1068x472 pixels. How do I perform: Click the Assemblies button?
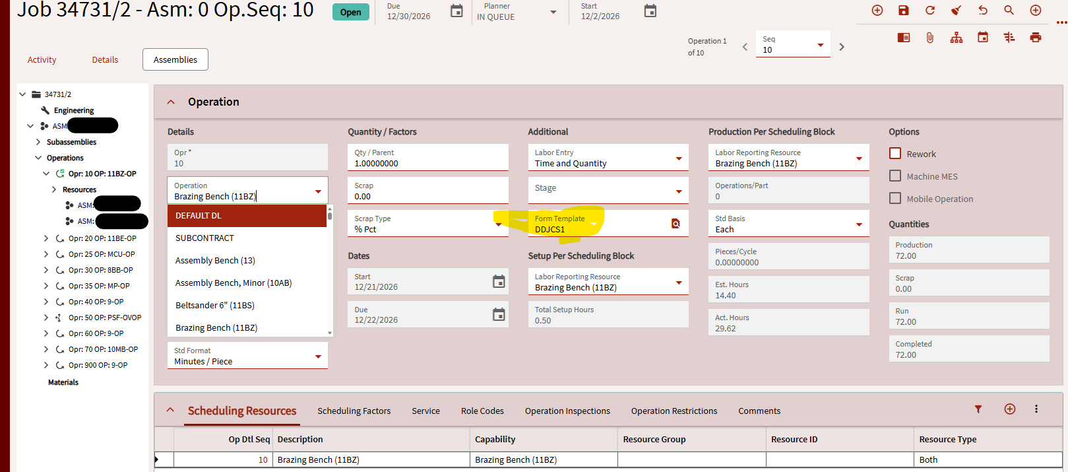(x=175, y=59)
